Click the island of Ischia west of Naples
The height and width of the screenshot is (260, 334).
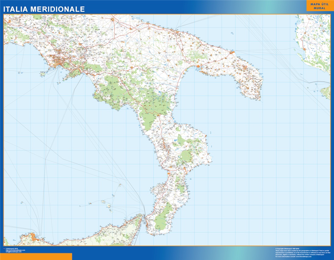(x=43, y=74)
